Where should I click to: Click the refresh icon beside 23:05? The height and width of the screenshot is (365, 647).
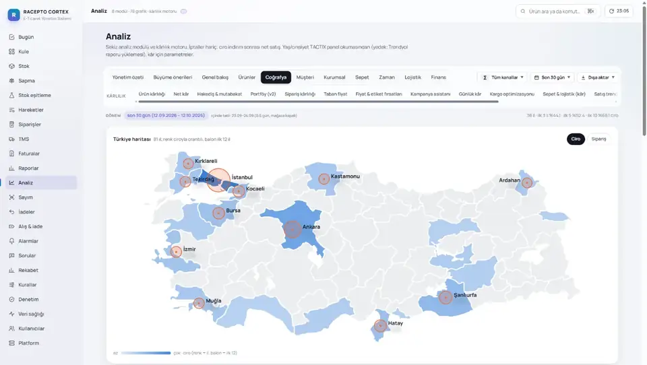click(x=611, y=11)
